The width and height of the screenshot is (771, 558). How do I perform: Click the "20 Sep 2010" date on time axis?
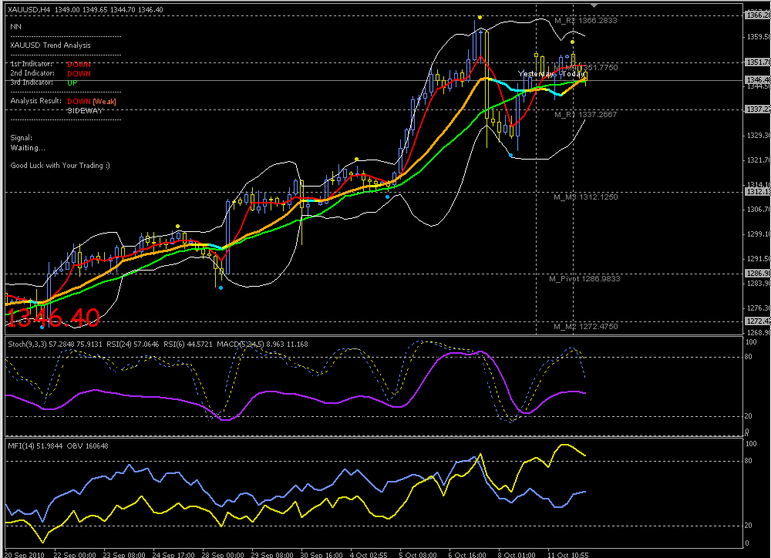tap(24, 555)
